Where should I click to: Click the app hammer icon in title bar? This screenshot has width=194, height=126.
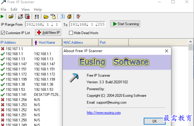point(3,2)
